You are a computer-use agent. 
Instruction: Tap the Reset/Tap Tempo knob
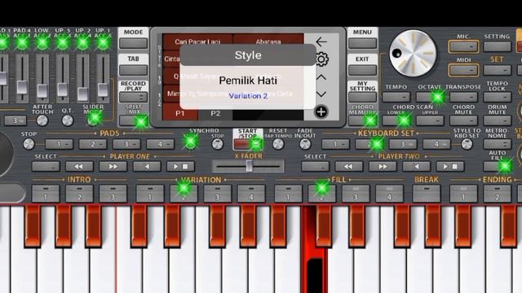278,144
